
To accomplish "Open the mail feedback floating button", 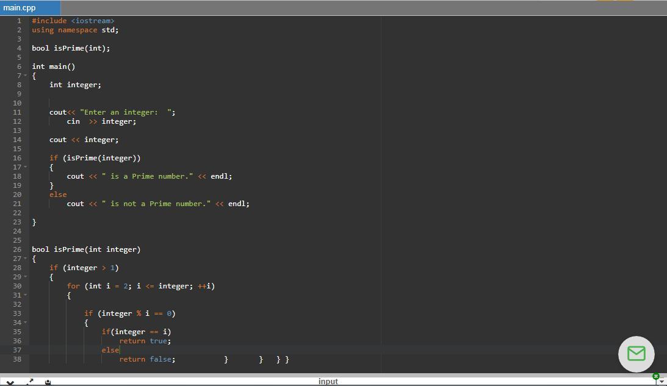I will click(x=636, y=354).
